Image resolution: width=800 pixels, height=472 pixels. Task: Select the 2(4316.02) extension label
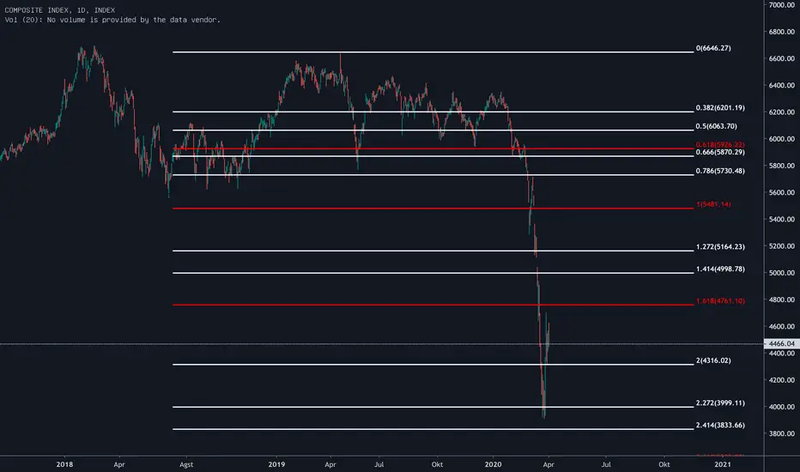pyautogui.click(x=713, y=360)
